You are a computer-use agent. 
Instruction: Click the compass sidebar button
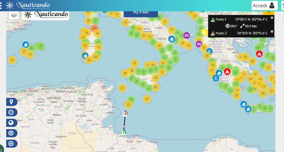pos(11,133)
